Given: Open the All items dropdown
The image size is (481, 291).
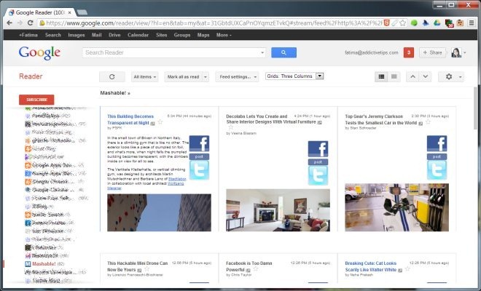Looking at the screenshot, I should click(145, 76).
